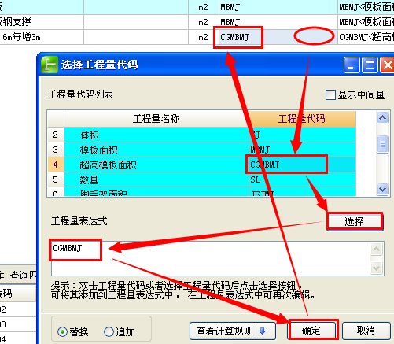The width and height of the screenshot is (394, 344).
Task: Click the 工程量名称 column header
Action: 156,119
